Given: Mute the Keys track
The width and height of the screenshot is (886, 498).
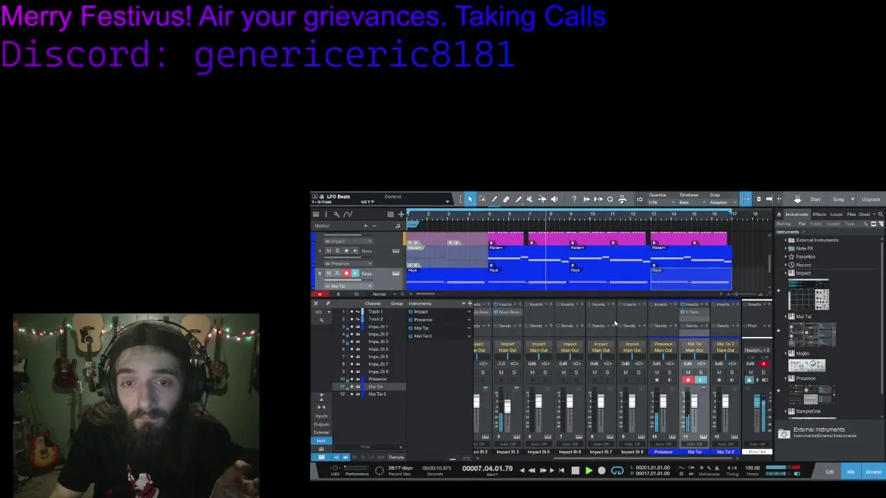Looking at the screenshot, I should tap(329, 273).
